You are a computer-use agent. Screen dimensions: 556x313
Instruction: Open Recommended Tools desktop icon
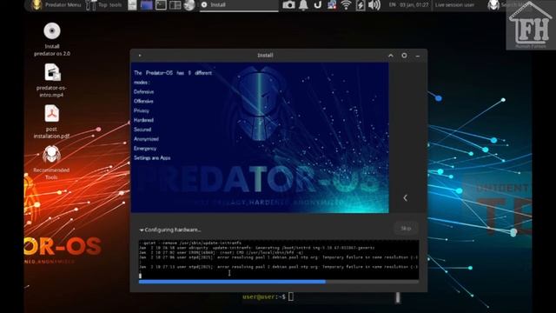pos(52,163)
